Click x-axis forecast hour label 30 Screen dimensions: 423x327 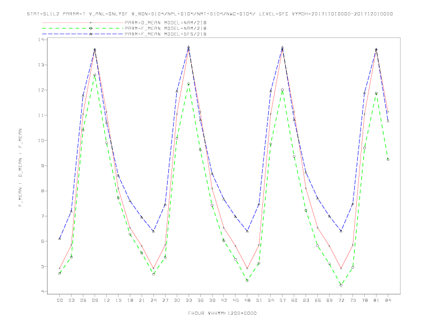click(x=177, y=300)
